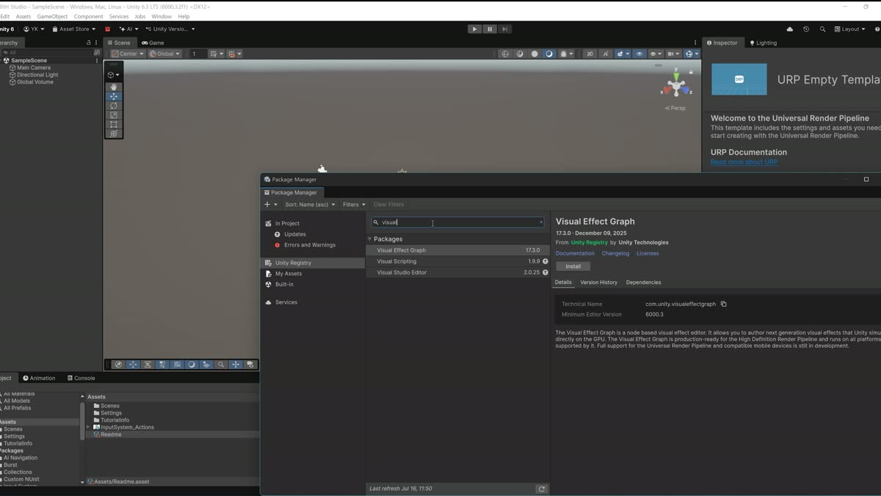Copy the technical name com.unity.visualeffectgraph

point(723,304)
